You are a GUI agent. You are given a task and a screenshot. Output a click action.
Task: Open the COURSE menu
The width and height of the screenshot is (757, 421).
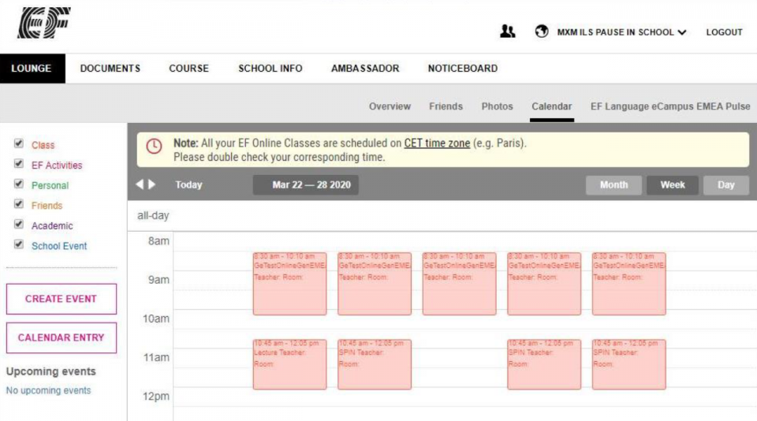click(188, 69)
